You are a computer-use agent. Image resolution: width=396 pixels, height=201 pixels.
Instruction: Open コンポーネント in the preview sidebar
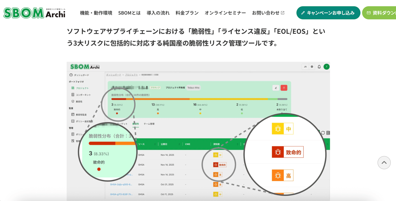[81, 95]
